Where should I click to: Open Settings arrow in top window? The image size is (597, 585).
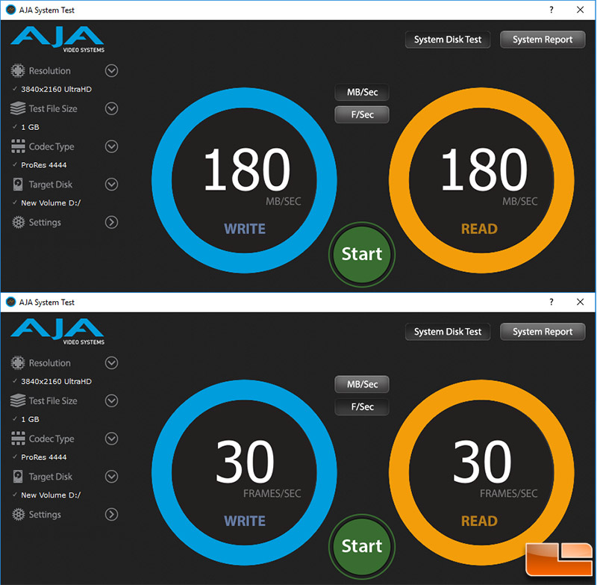[x=111, y=222]
